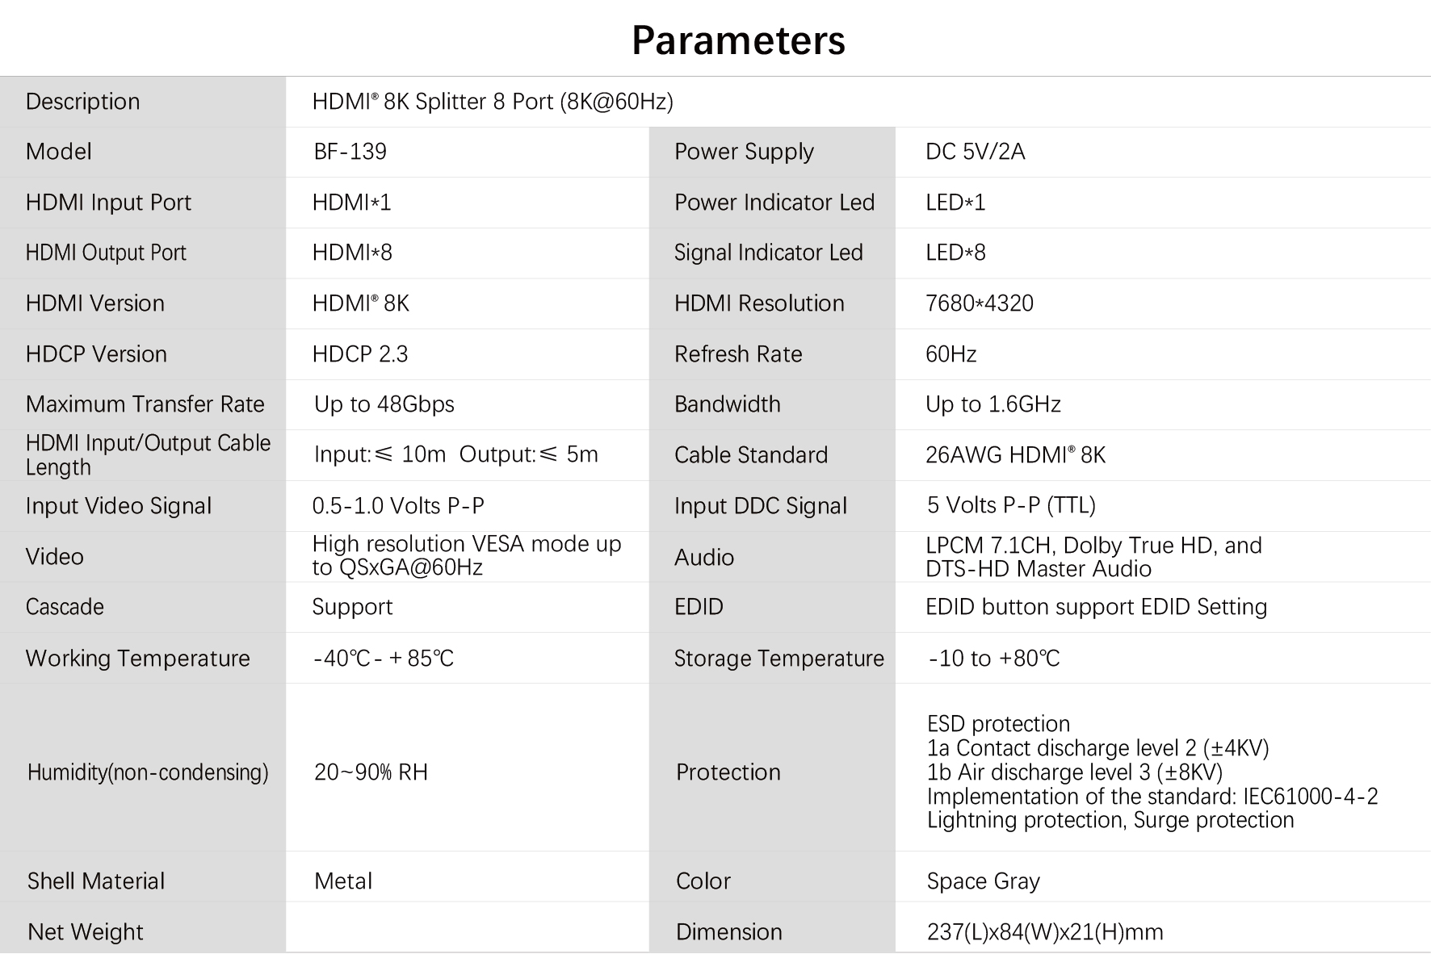The image size is (1431, 954).
Task: Select the HDCP 2.3 value
Action: pyautogui.click(x=360, y=354)
